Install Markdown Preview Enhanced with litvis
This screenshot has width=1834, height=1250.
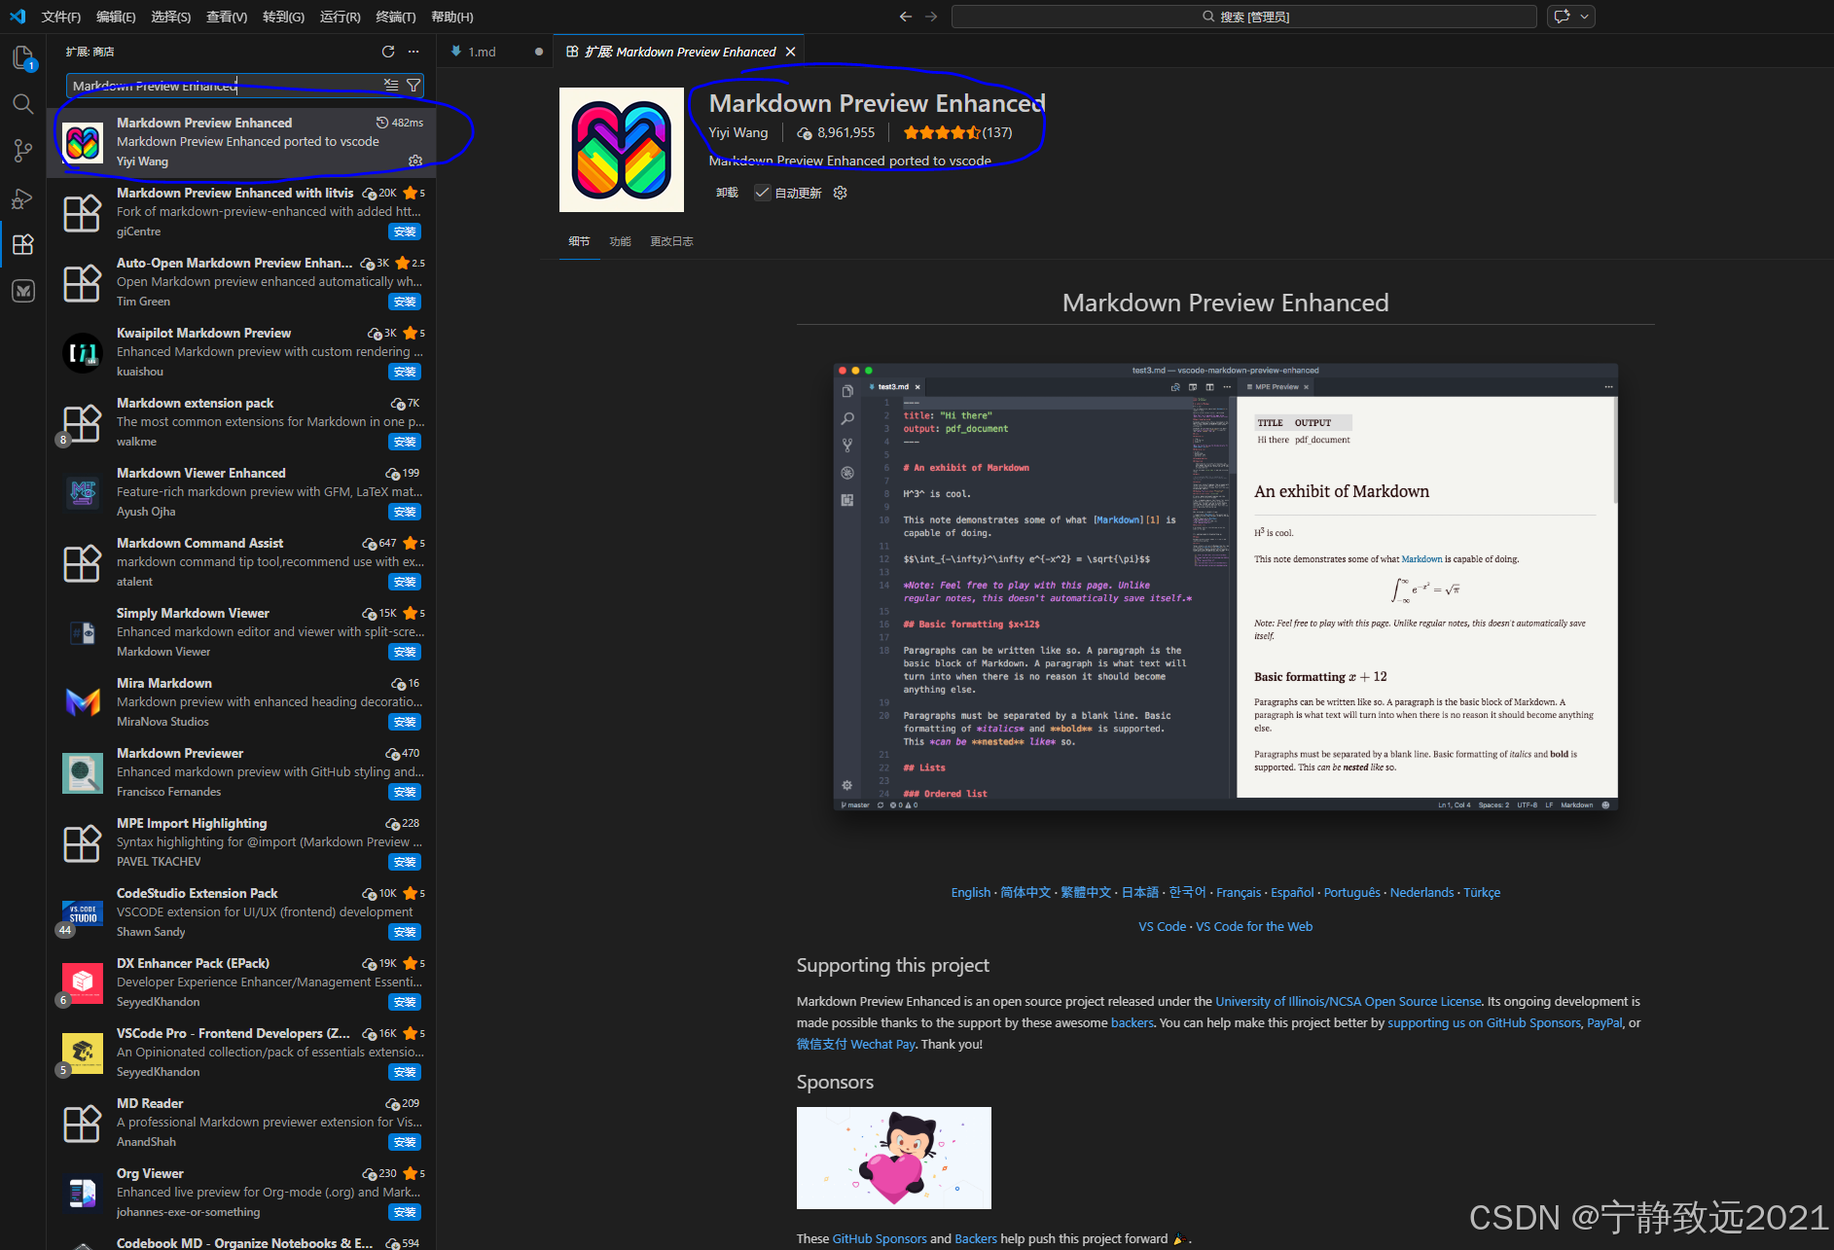pos(405,232)
